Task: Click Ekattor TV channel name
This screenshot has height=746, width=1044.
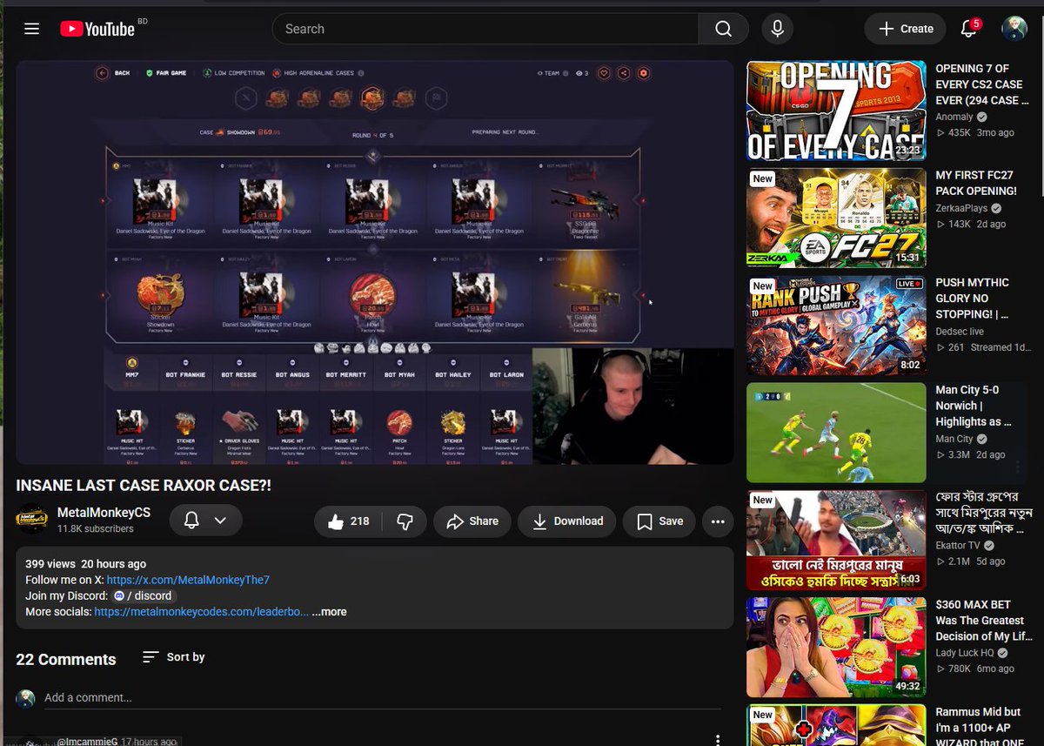Action: point(958,546)
